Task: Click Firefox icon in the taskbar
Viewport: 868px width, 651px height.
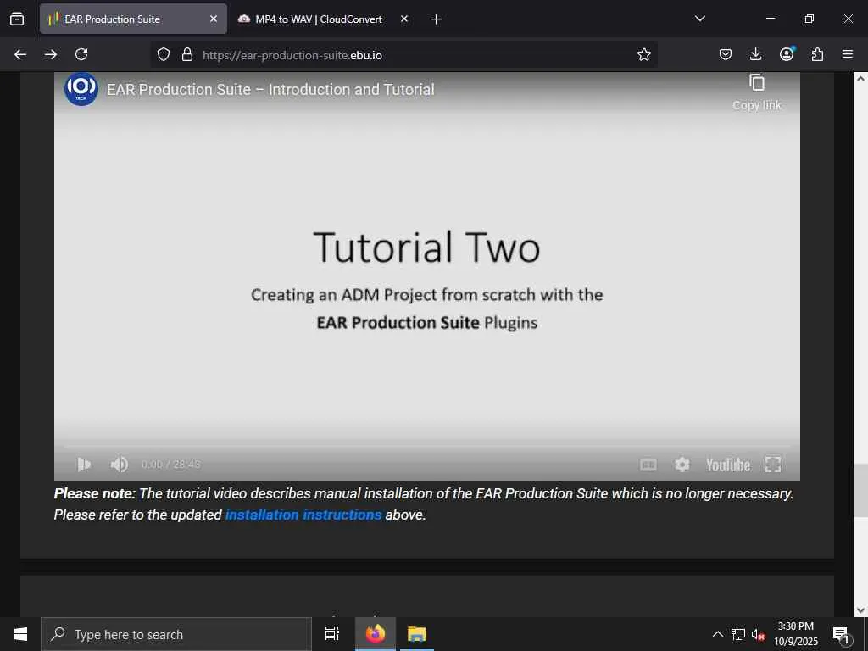Action: point(376,634)
